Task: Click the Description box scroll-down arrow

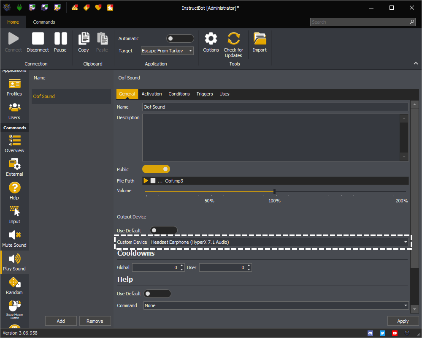Action: 404,157
